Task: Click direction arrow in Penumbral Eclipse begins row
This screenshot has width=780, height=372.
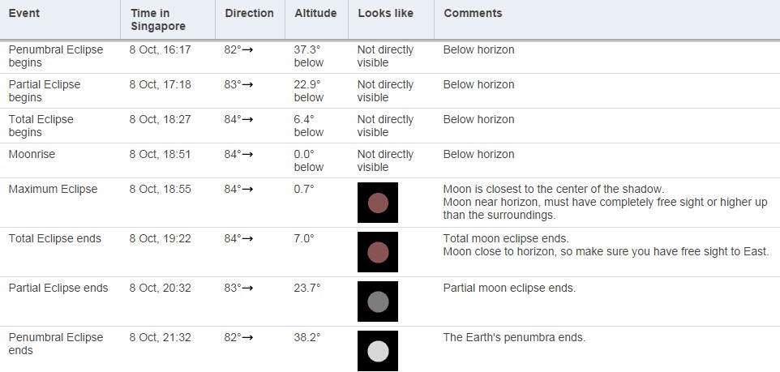Action: click(x=247, y=50)
